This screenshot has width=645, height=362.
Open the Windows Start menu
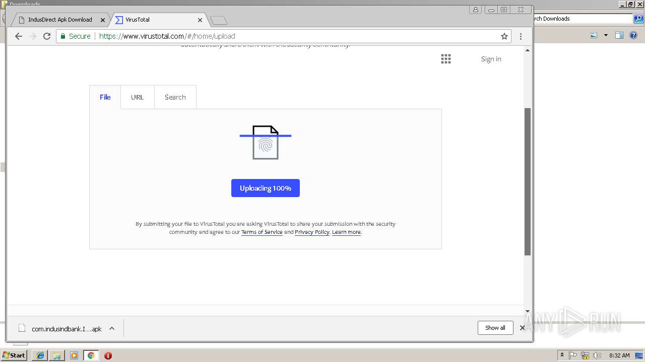[x=14, y=355]
